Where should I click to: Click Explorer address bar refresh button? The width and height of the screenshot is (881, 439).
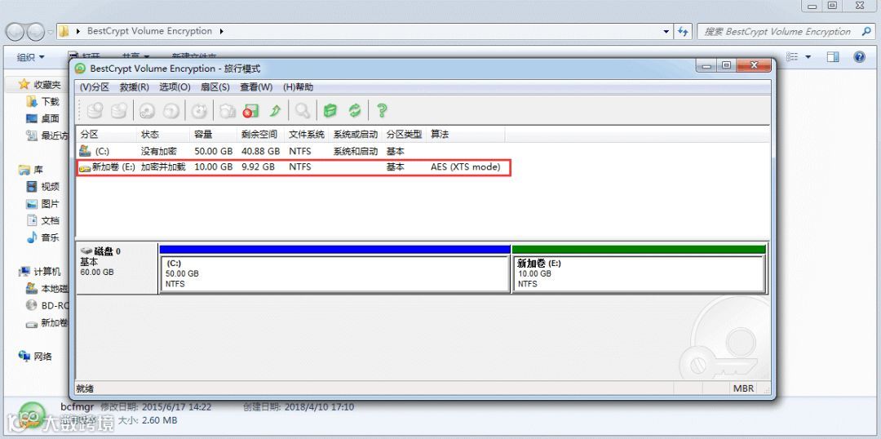click(x=683, y=32)
